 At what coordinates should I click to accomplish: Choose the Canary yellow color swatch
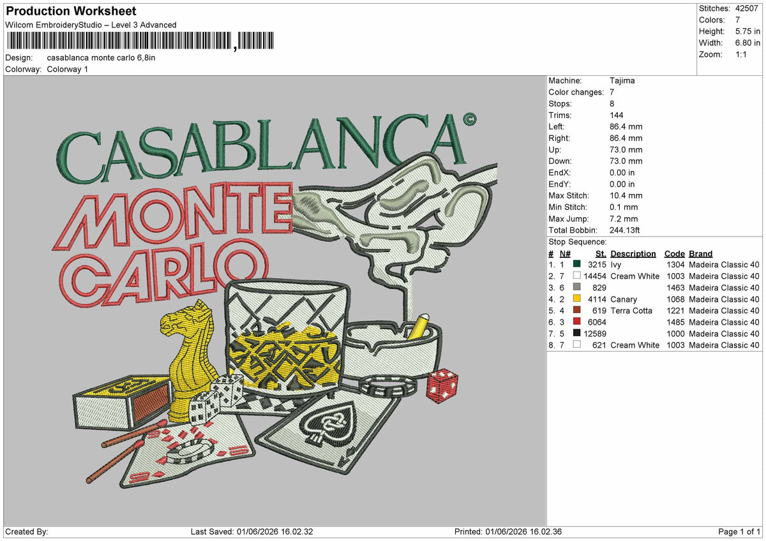pos(577,299)
